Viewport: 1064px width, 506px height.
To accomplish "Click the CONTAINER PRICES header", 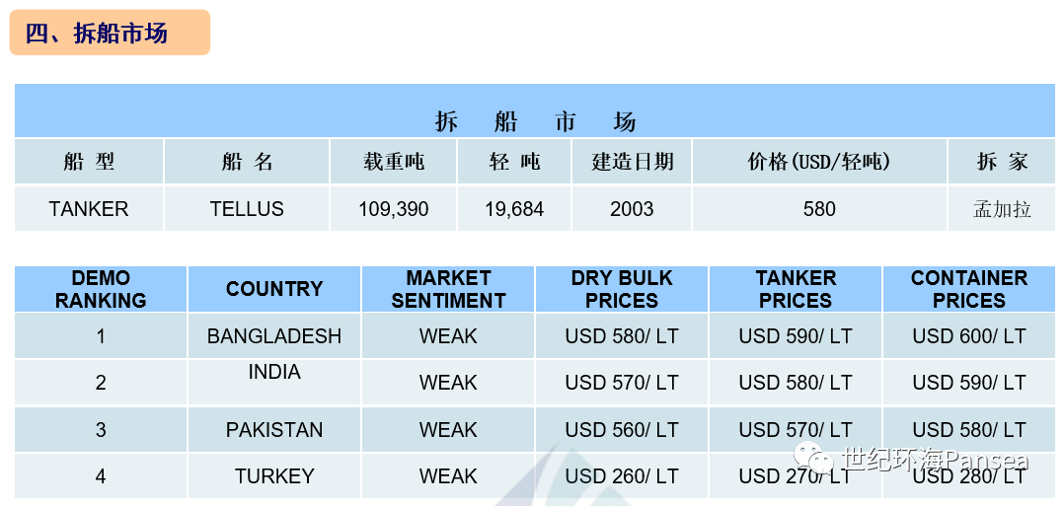I will pos(969,289).
